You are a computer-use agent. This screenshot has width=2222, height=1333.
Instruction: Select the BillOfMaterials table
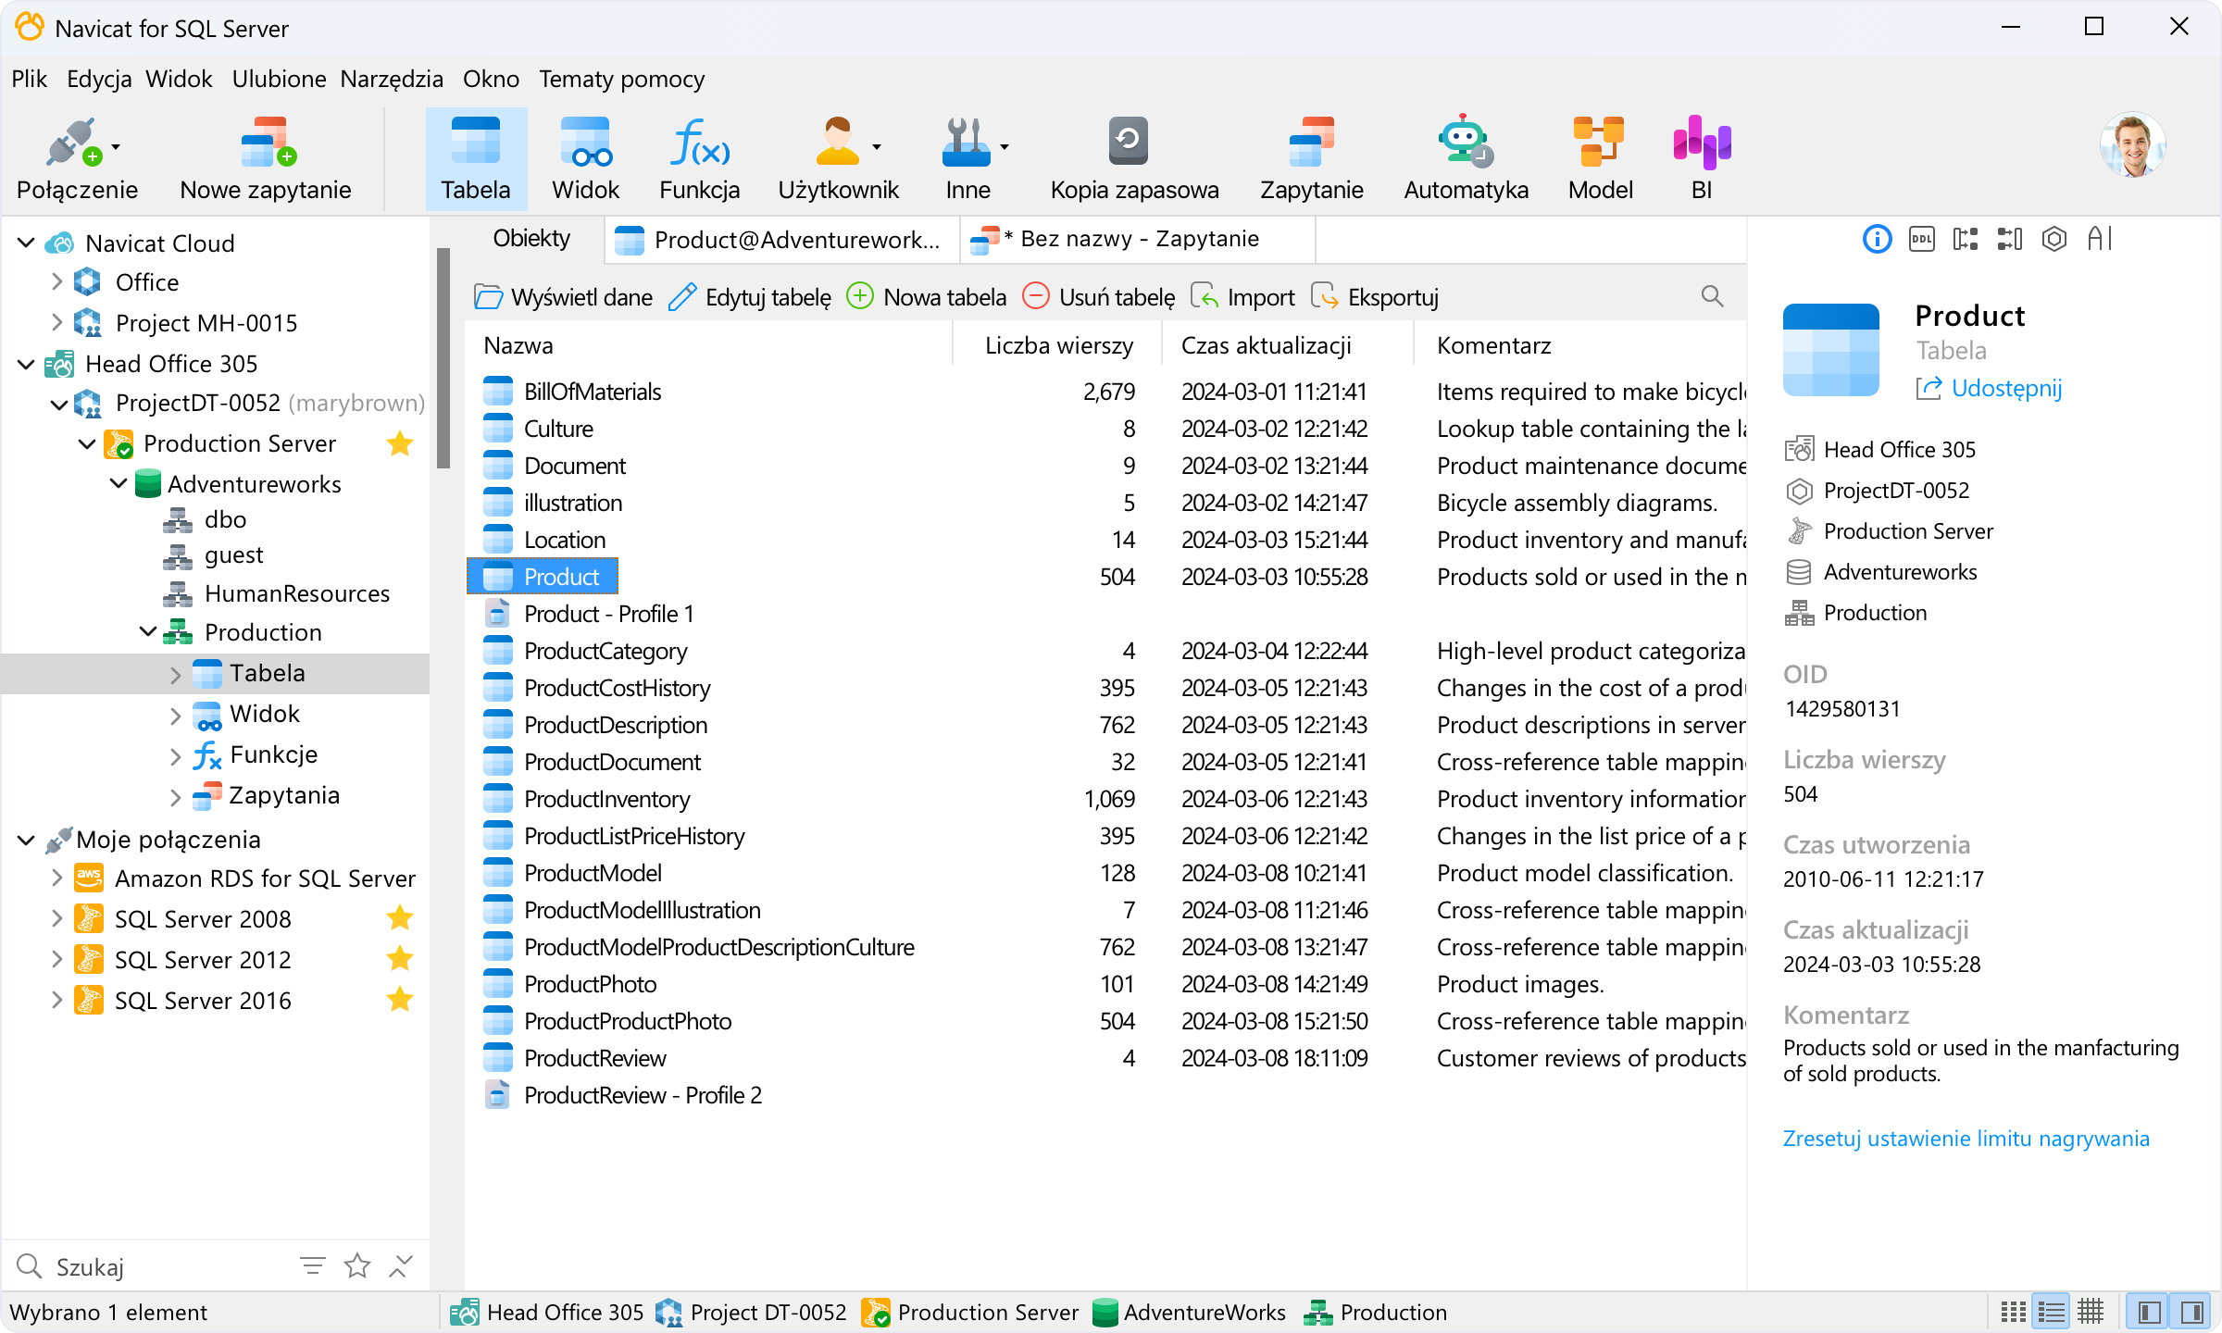pyautogui.click(x=593, y=392)
